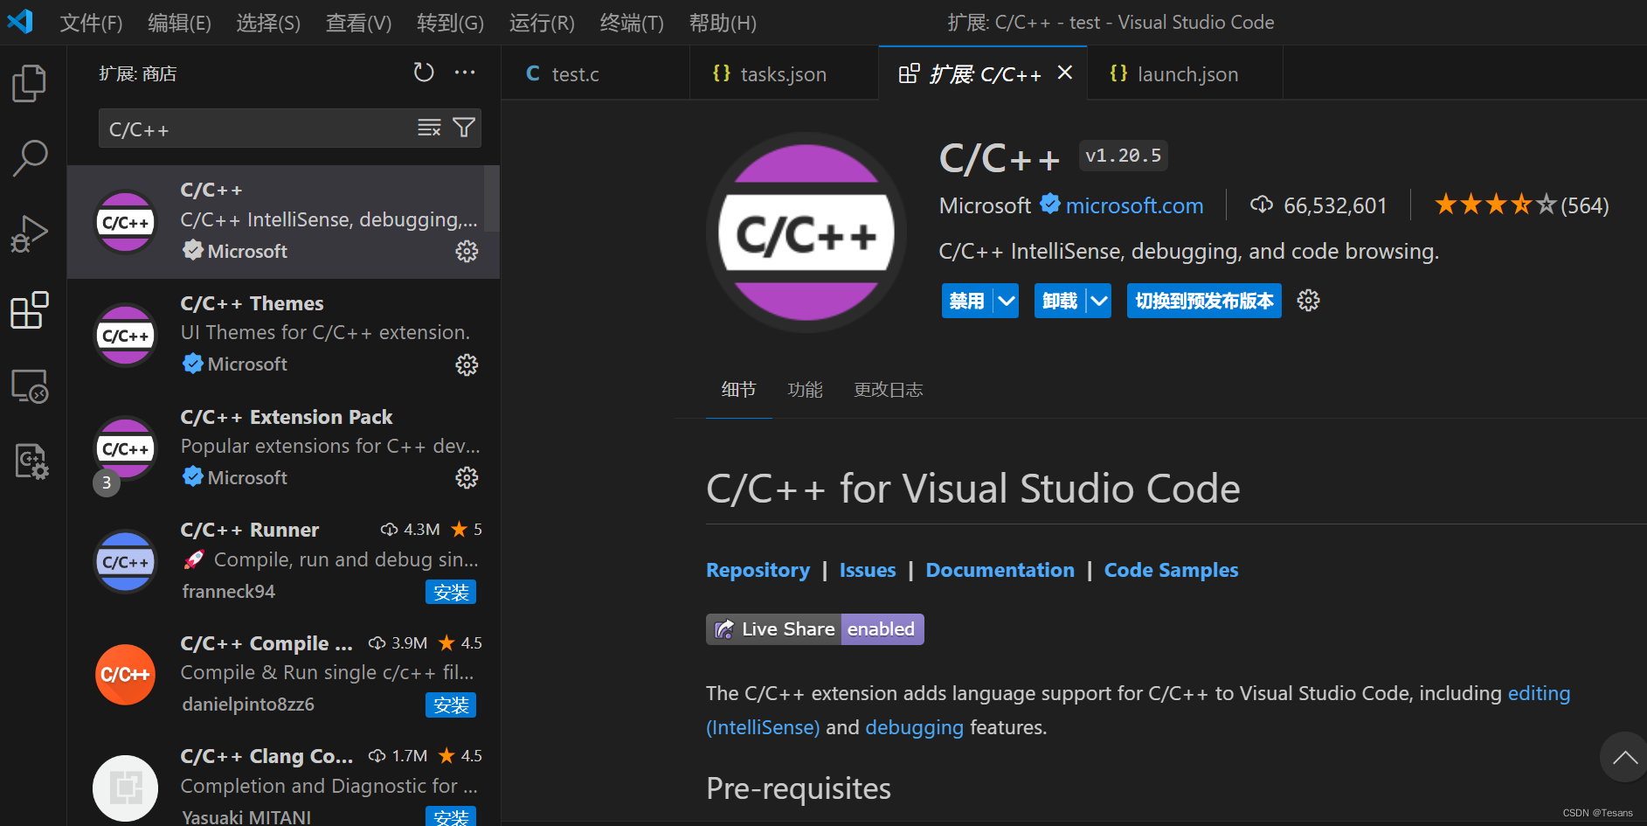Screen dimensions: 1647x826
Task: Open Run and Debug view
Action: point(30,234)
